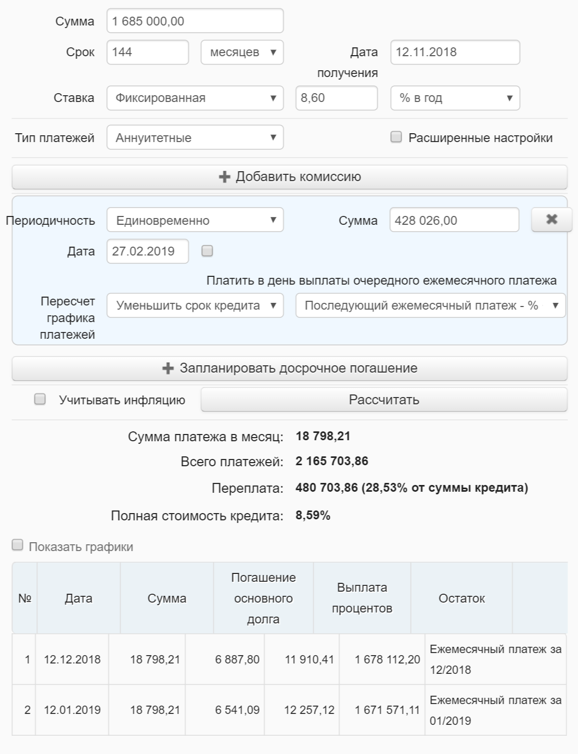Click date cell 12.12.2018

[x=72, y=659]
